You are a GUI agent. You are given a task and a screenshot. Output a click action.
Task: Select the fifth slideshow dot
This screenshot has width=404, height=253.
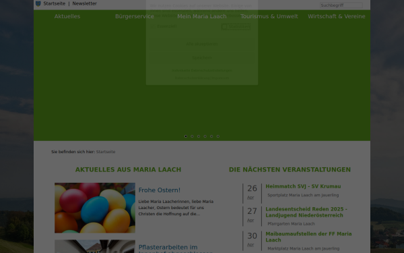tap(211, 136)
